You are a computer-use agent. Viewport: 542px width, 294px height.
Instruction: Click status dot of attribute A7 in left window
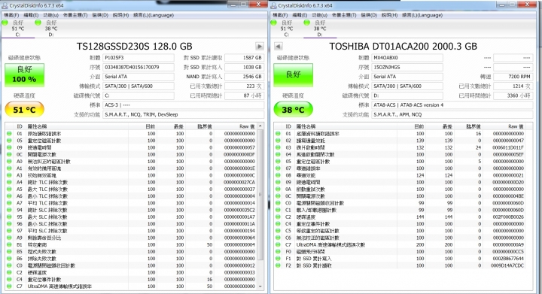point(9,203)
